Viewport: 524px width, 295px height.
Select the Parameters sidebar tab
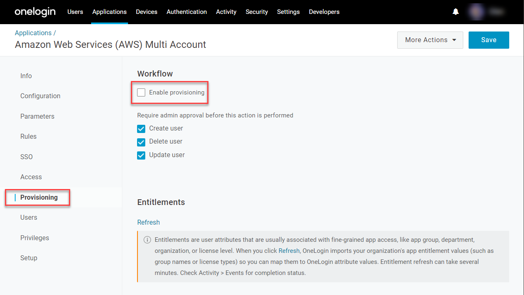tap(37, 116)
